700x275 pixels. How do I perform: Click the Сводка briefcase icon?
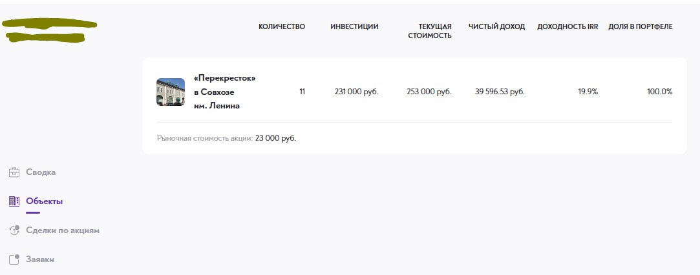(x=14, y=172)
